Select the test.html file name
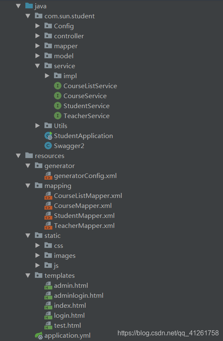The width and height of the screenshot is (223, 341). (68, 326)
